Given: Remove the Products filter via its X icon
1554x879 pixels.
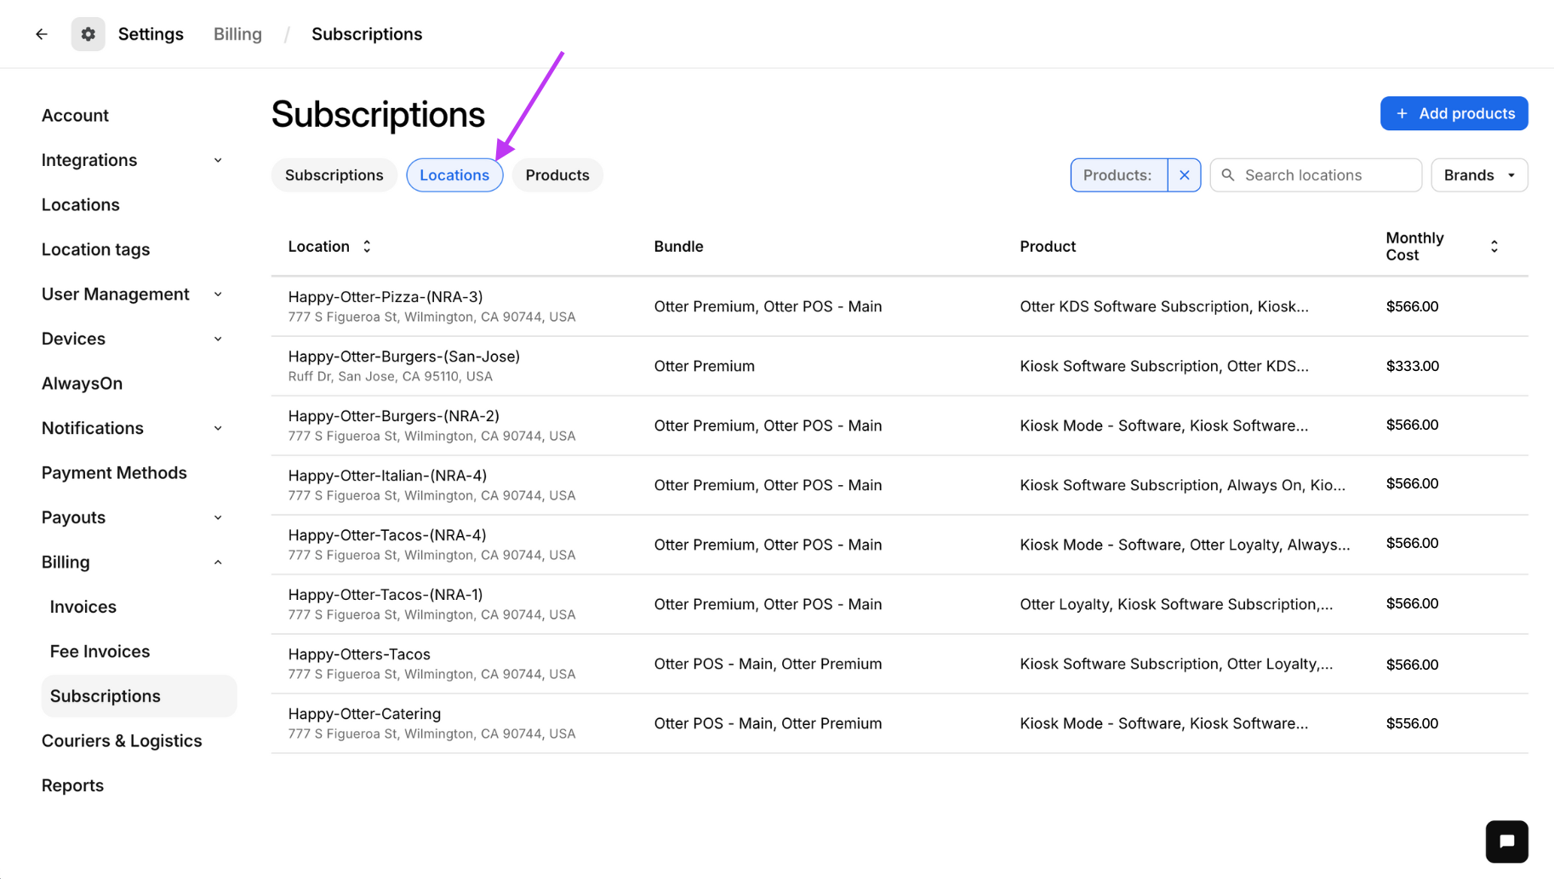Looking at the screenshot, I should (1184, 174).
